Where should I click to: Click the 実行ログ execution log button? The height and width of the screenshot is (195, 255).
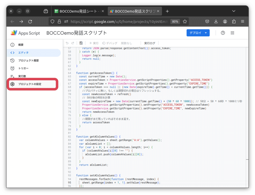click(x=149, y=43)
